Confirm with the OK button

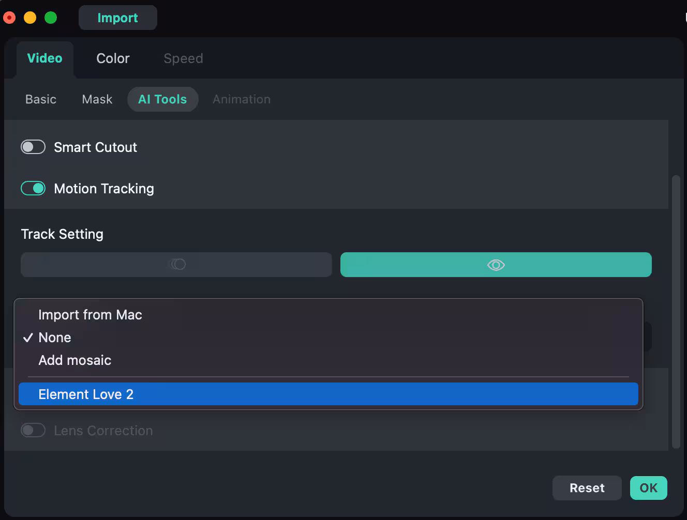tap(648, 488)
